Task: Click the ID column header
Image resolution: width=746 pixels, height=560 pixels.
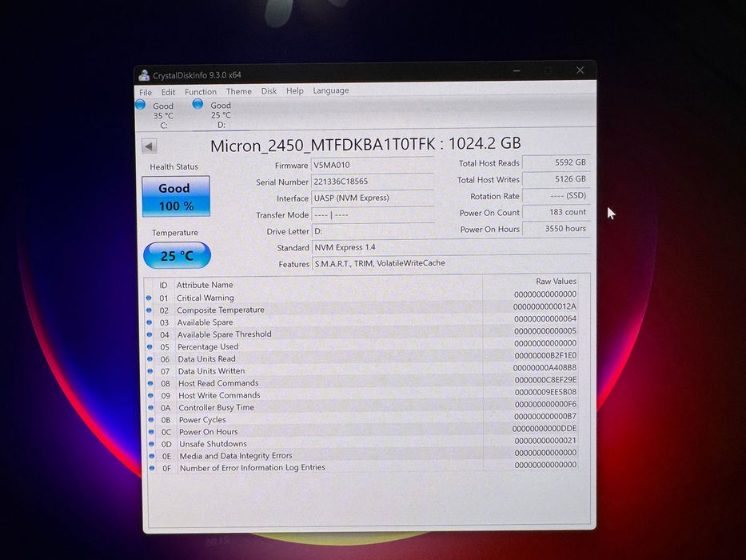Action: point(163,286)
